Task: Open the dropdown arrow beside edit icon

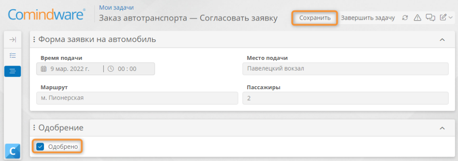Action: [x=450, y=18]
